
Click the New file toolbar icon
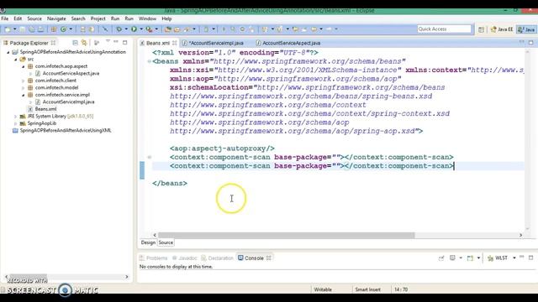click(8, 29)
